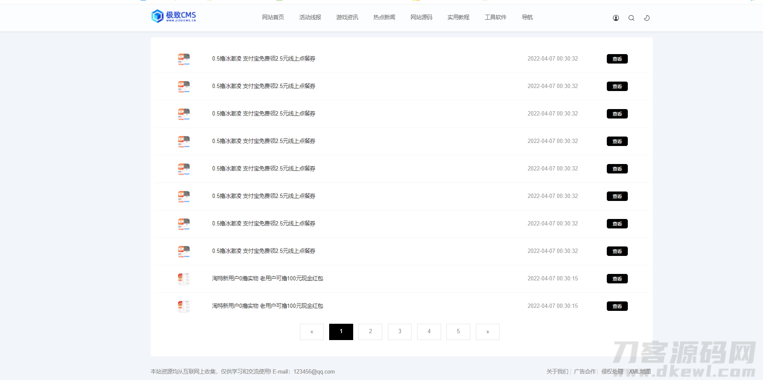
Task: Click the first article's thumbnail image
Action: pyautogui.click(x=184, y=59)
